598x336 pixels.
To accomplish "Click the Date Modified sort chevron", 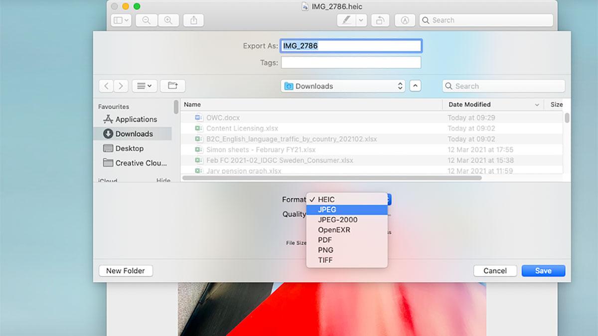I will pyautogui.click(x=537, y=105).
